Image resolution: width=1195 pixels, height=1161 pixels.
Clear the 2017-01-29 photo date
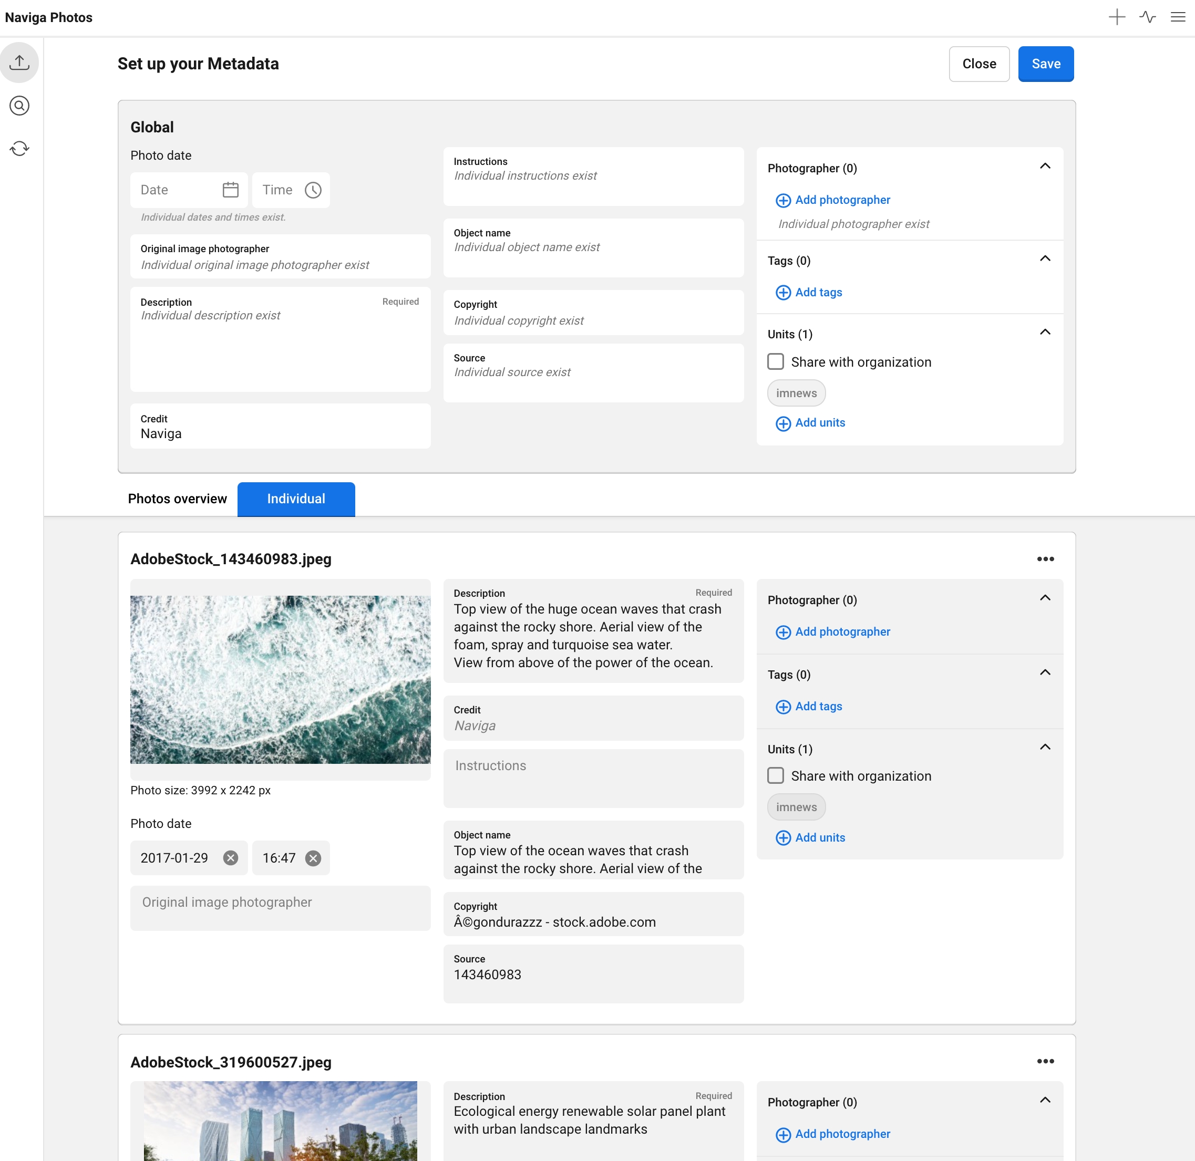231,858
